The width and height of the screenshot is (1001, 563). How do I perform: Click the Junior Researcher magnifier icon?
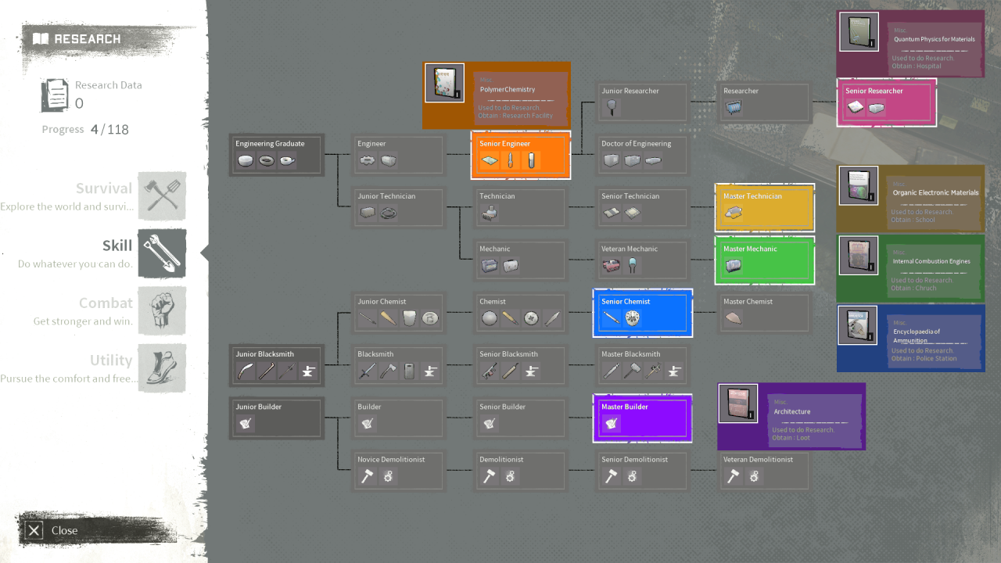(x=612, y=109)
